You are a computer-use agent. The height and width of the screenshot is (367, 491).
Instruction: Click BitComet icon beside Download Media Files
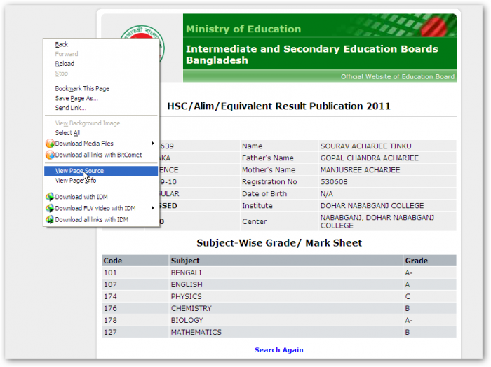point(50,144)
